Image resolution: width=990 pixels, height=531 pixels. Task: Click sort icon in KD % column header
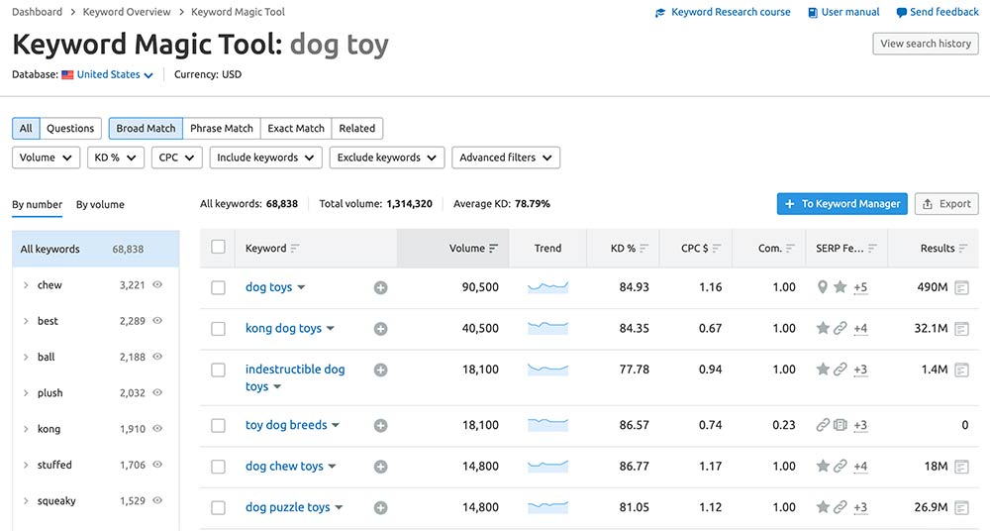[644, 249]
